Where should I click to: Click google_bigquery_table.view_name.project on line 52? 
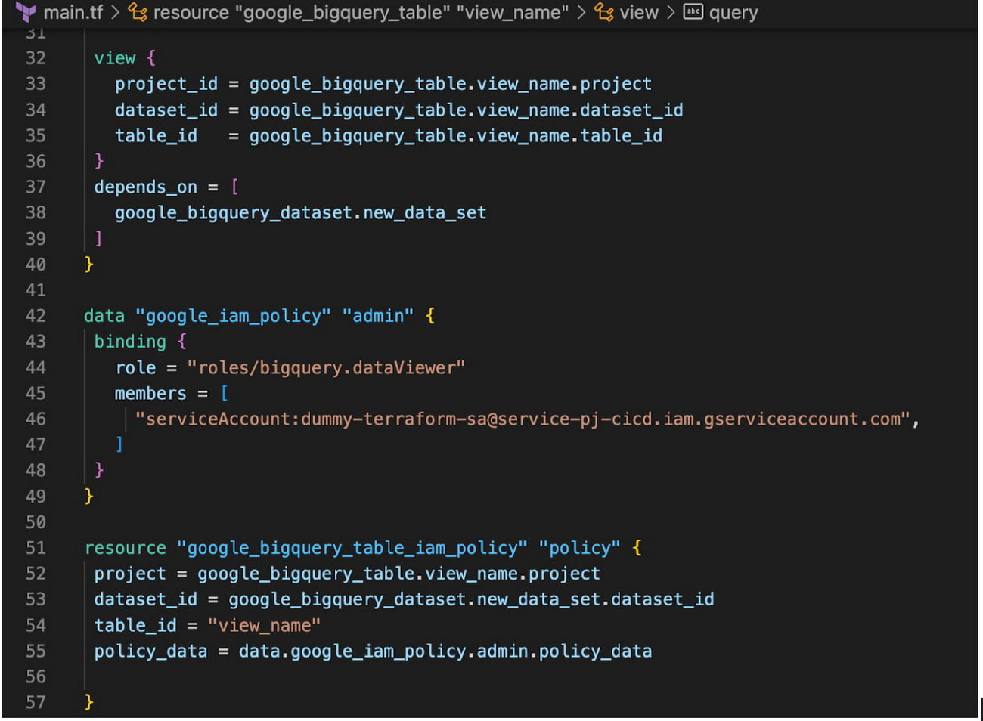pyautogui.click(x=398, y=574)
